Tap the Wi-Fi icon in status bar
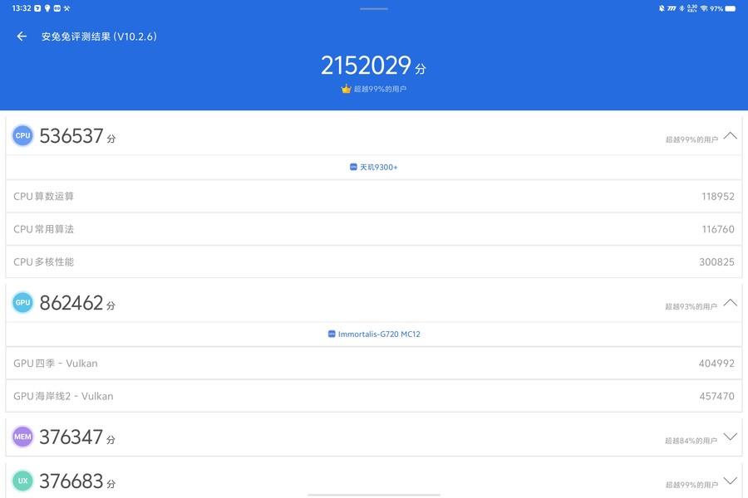The image size is (748, 498). [703, 8]
